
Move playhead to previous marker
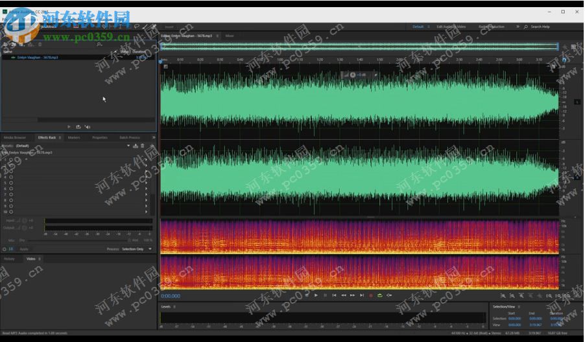pos(334,295)
